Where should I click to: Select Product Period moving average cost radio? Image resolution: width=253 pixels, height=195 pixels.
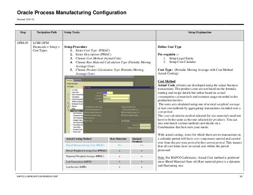122,110
